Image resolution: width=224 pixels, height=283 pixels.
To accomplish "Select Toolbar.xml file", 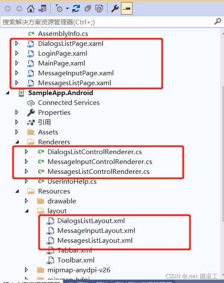I will click(76, 260).
